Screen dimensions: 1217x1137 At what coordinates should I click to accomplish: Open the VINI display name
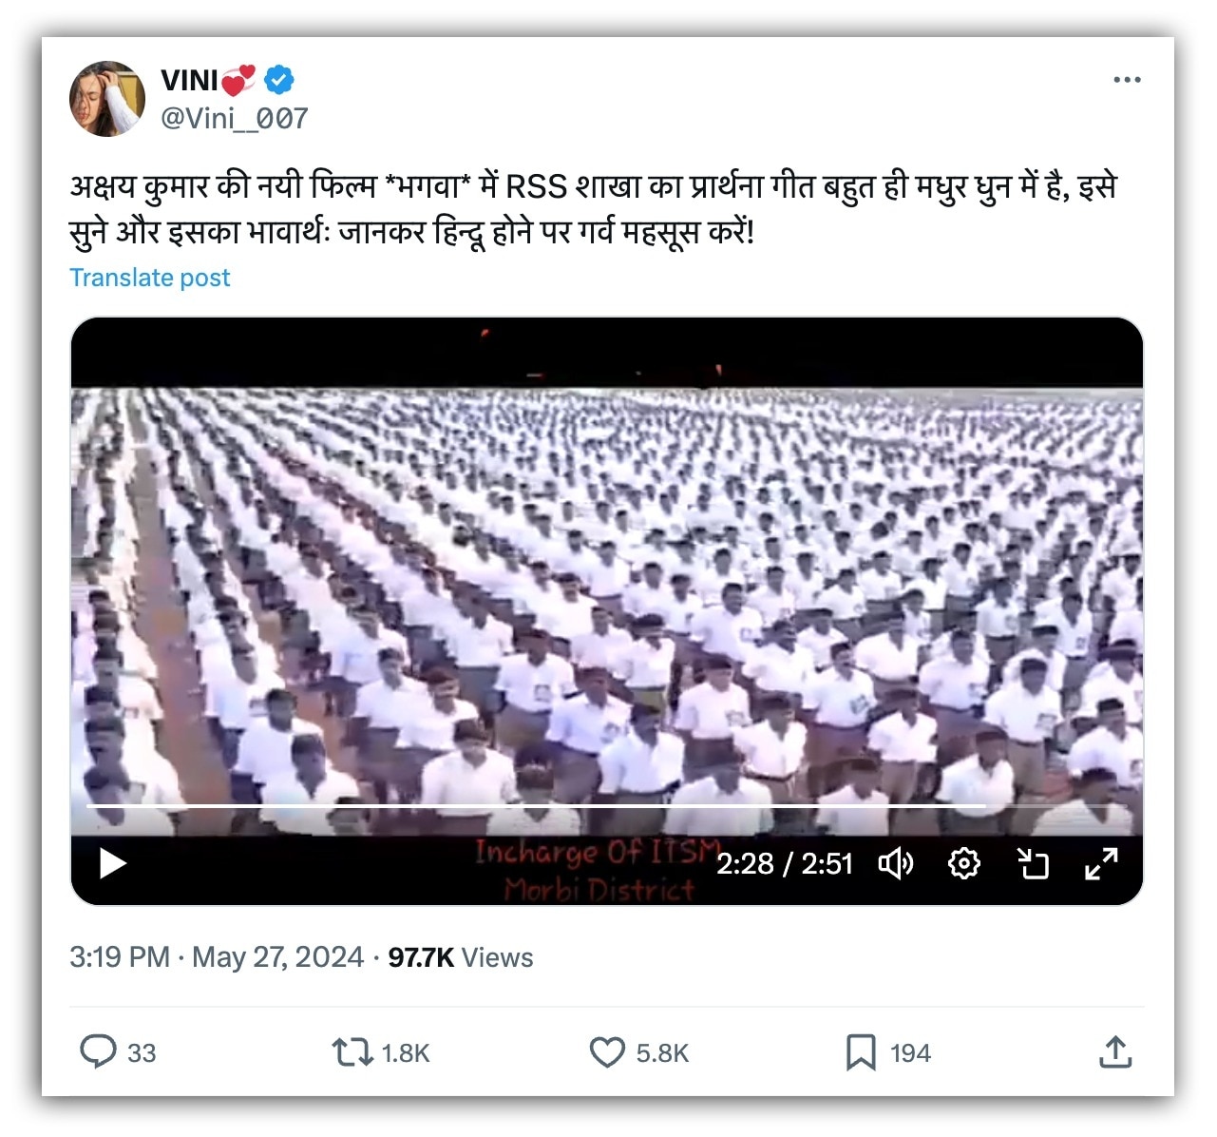[x=190, y=81]
